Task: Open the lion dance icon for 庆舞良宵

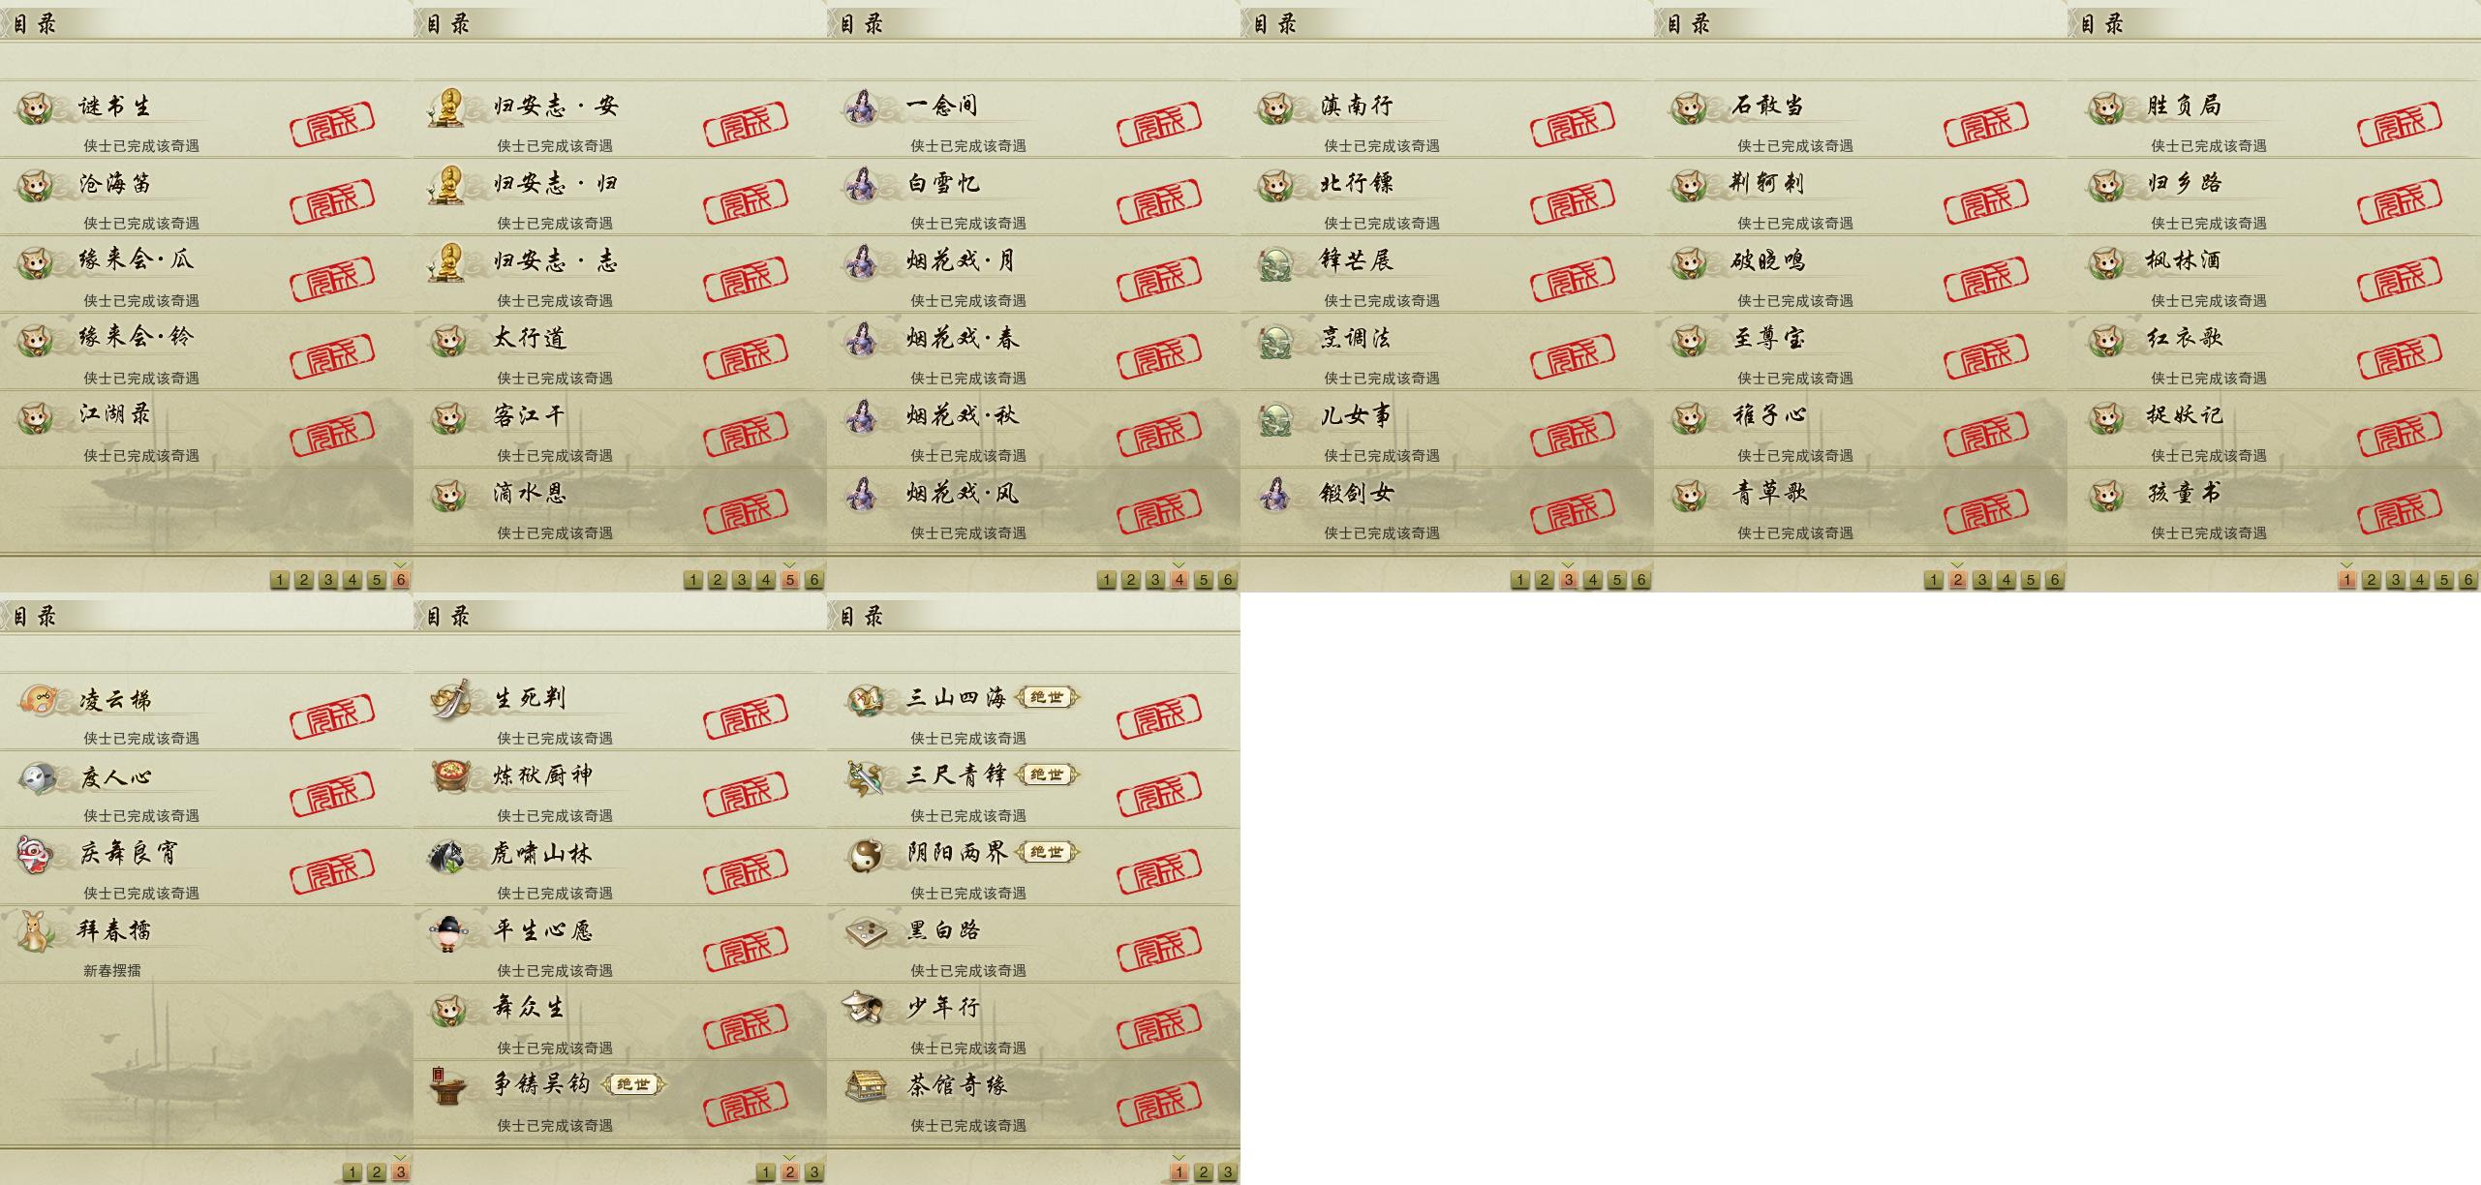Action: point(35,854)
